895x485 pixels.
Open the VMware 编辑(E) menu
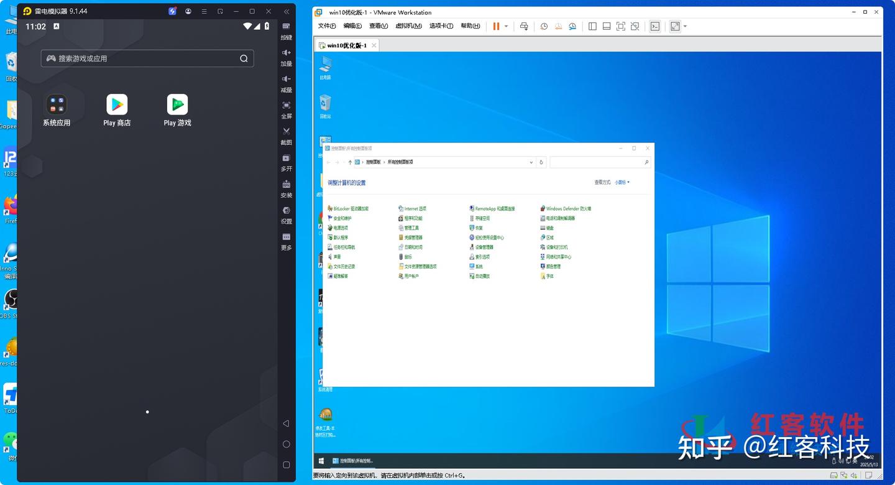pyautogui.click(x=352, y=26)
